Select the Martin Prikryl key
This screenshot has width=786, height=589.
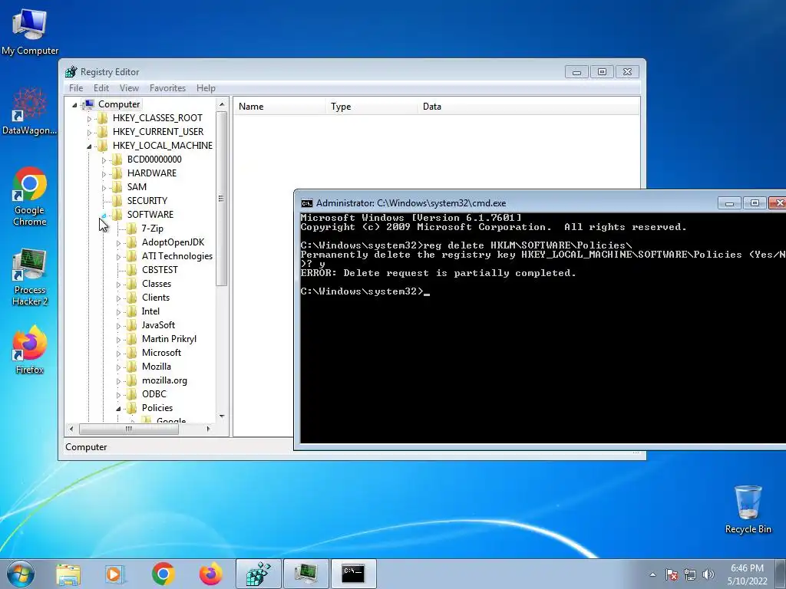(x=169, y=339)
